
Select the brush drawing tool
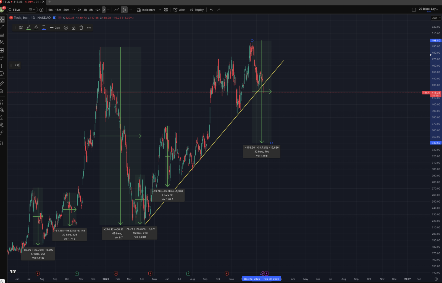(x=2, y=58)
